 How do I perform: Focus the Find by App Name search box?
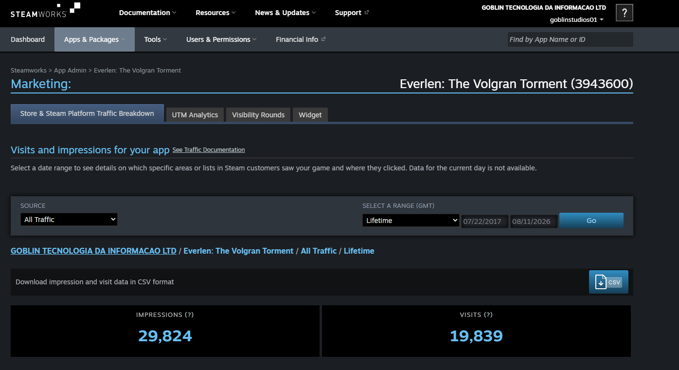click(x=570, y=39)
